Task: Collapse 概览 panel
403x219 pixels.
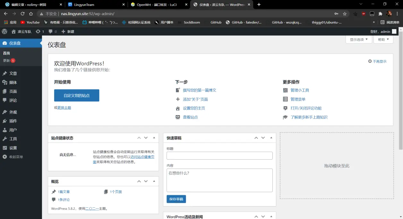Action: point(154,181)
